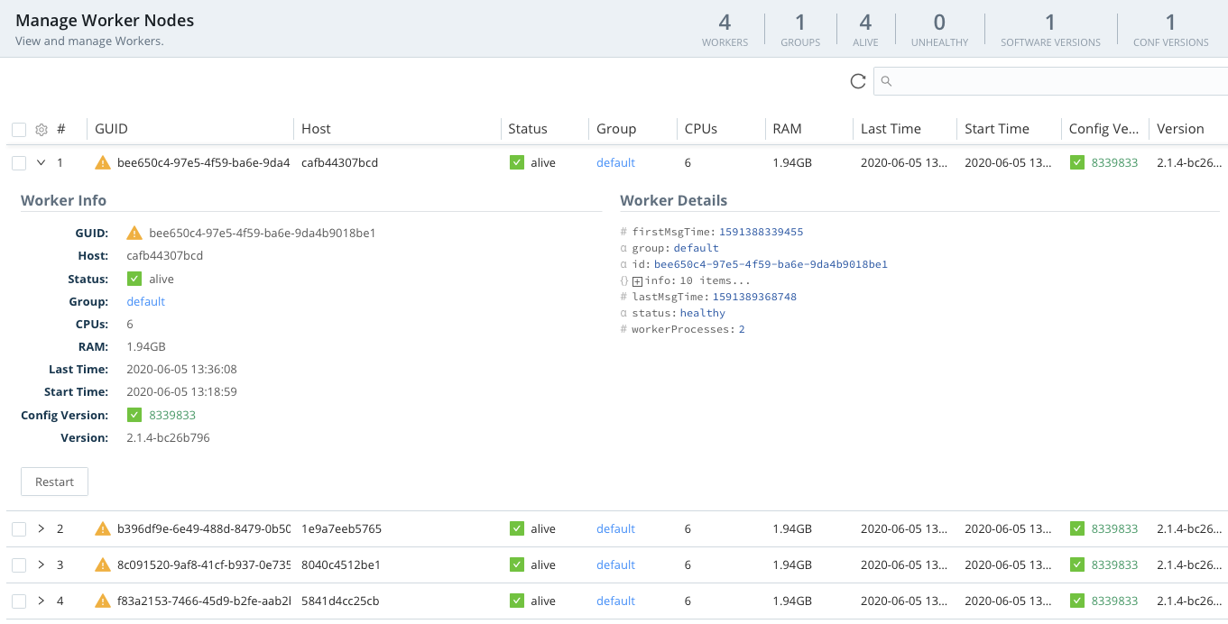1228x624 pixels.
Task: Click the Software Versions statistic
Action: click(x=1050, y=29)
